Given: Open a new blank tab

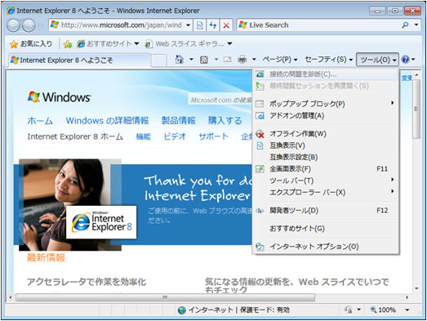Looking at the screenshot, I should (x=158, y=60).
